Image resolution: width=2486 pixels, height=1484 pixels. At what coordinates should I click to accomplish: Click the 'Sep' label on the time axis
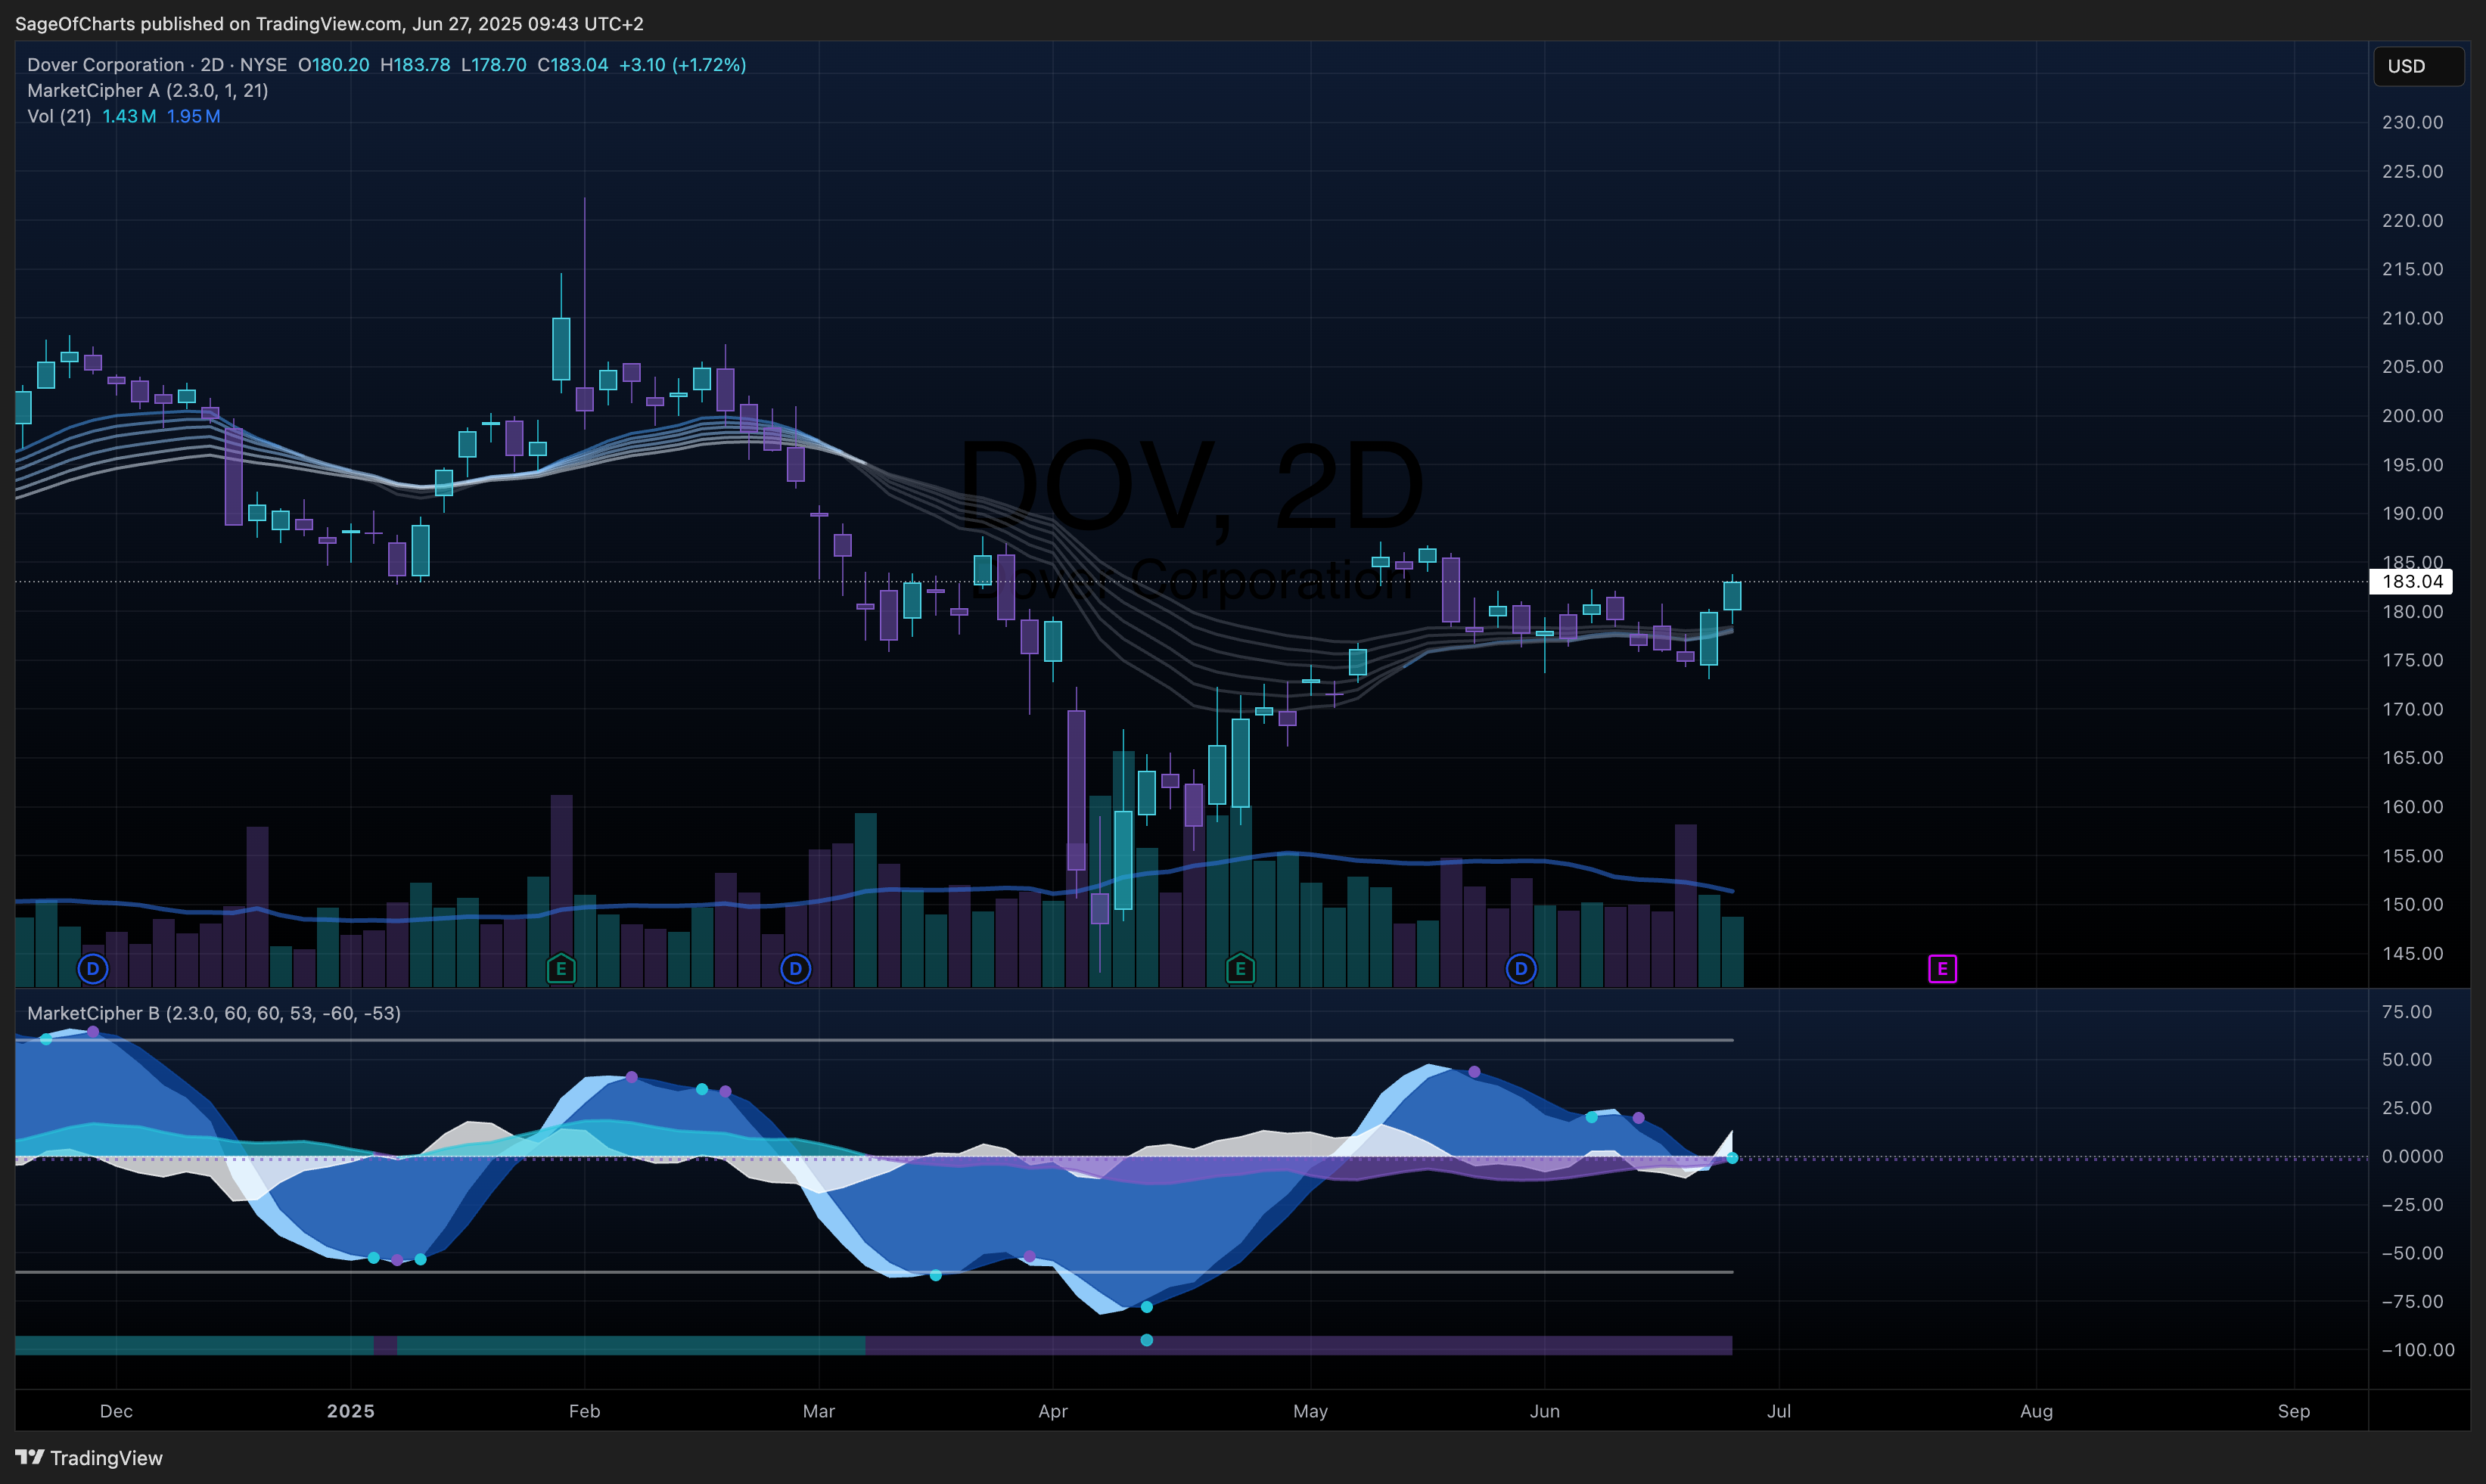pos(2293,1411)
